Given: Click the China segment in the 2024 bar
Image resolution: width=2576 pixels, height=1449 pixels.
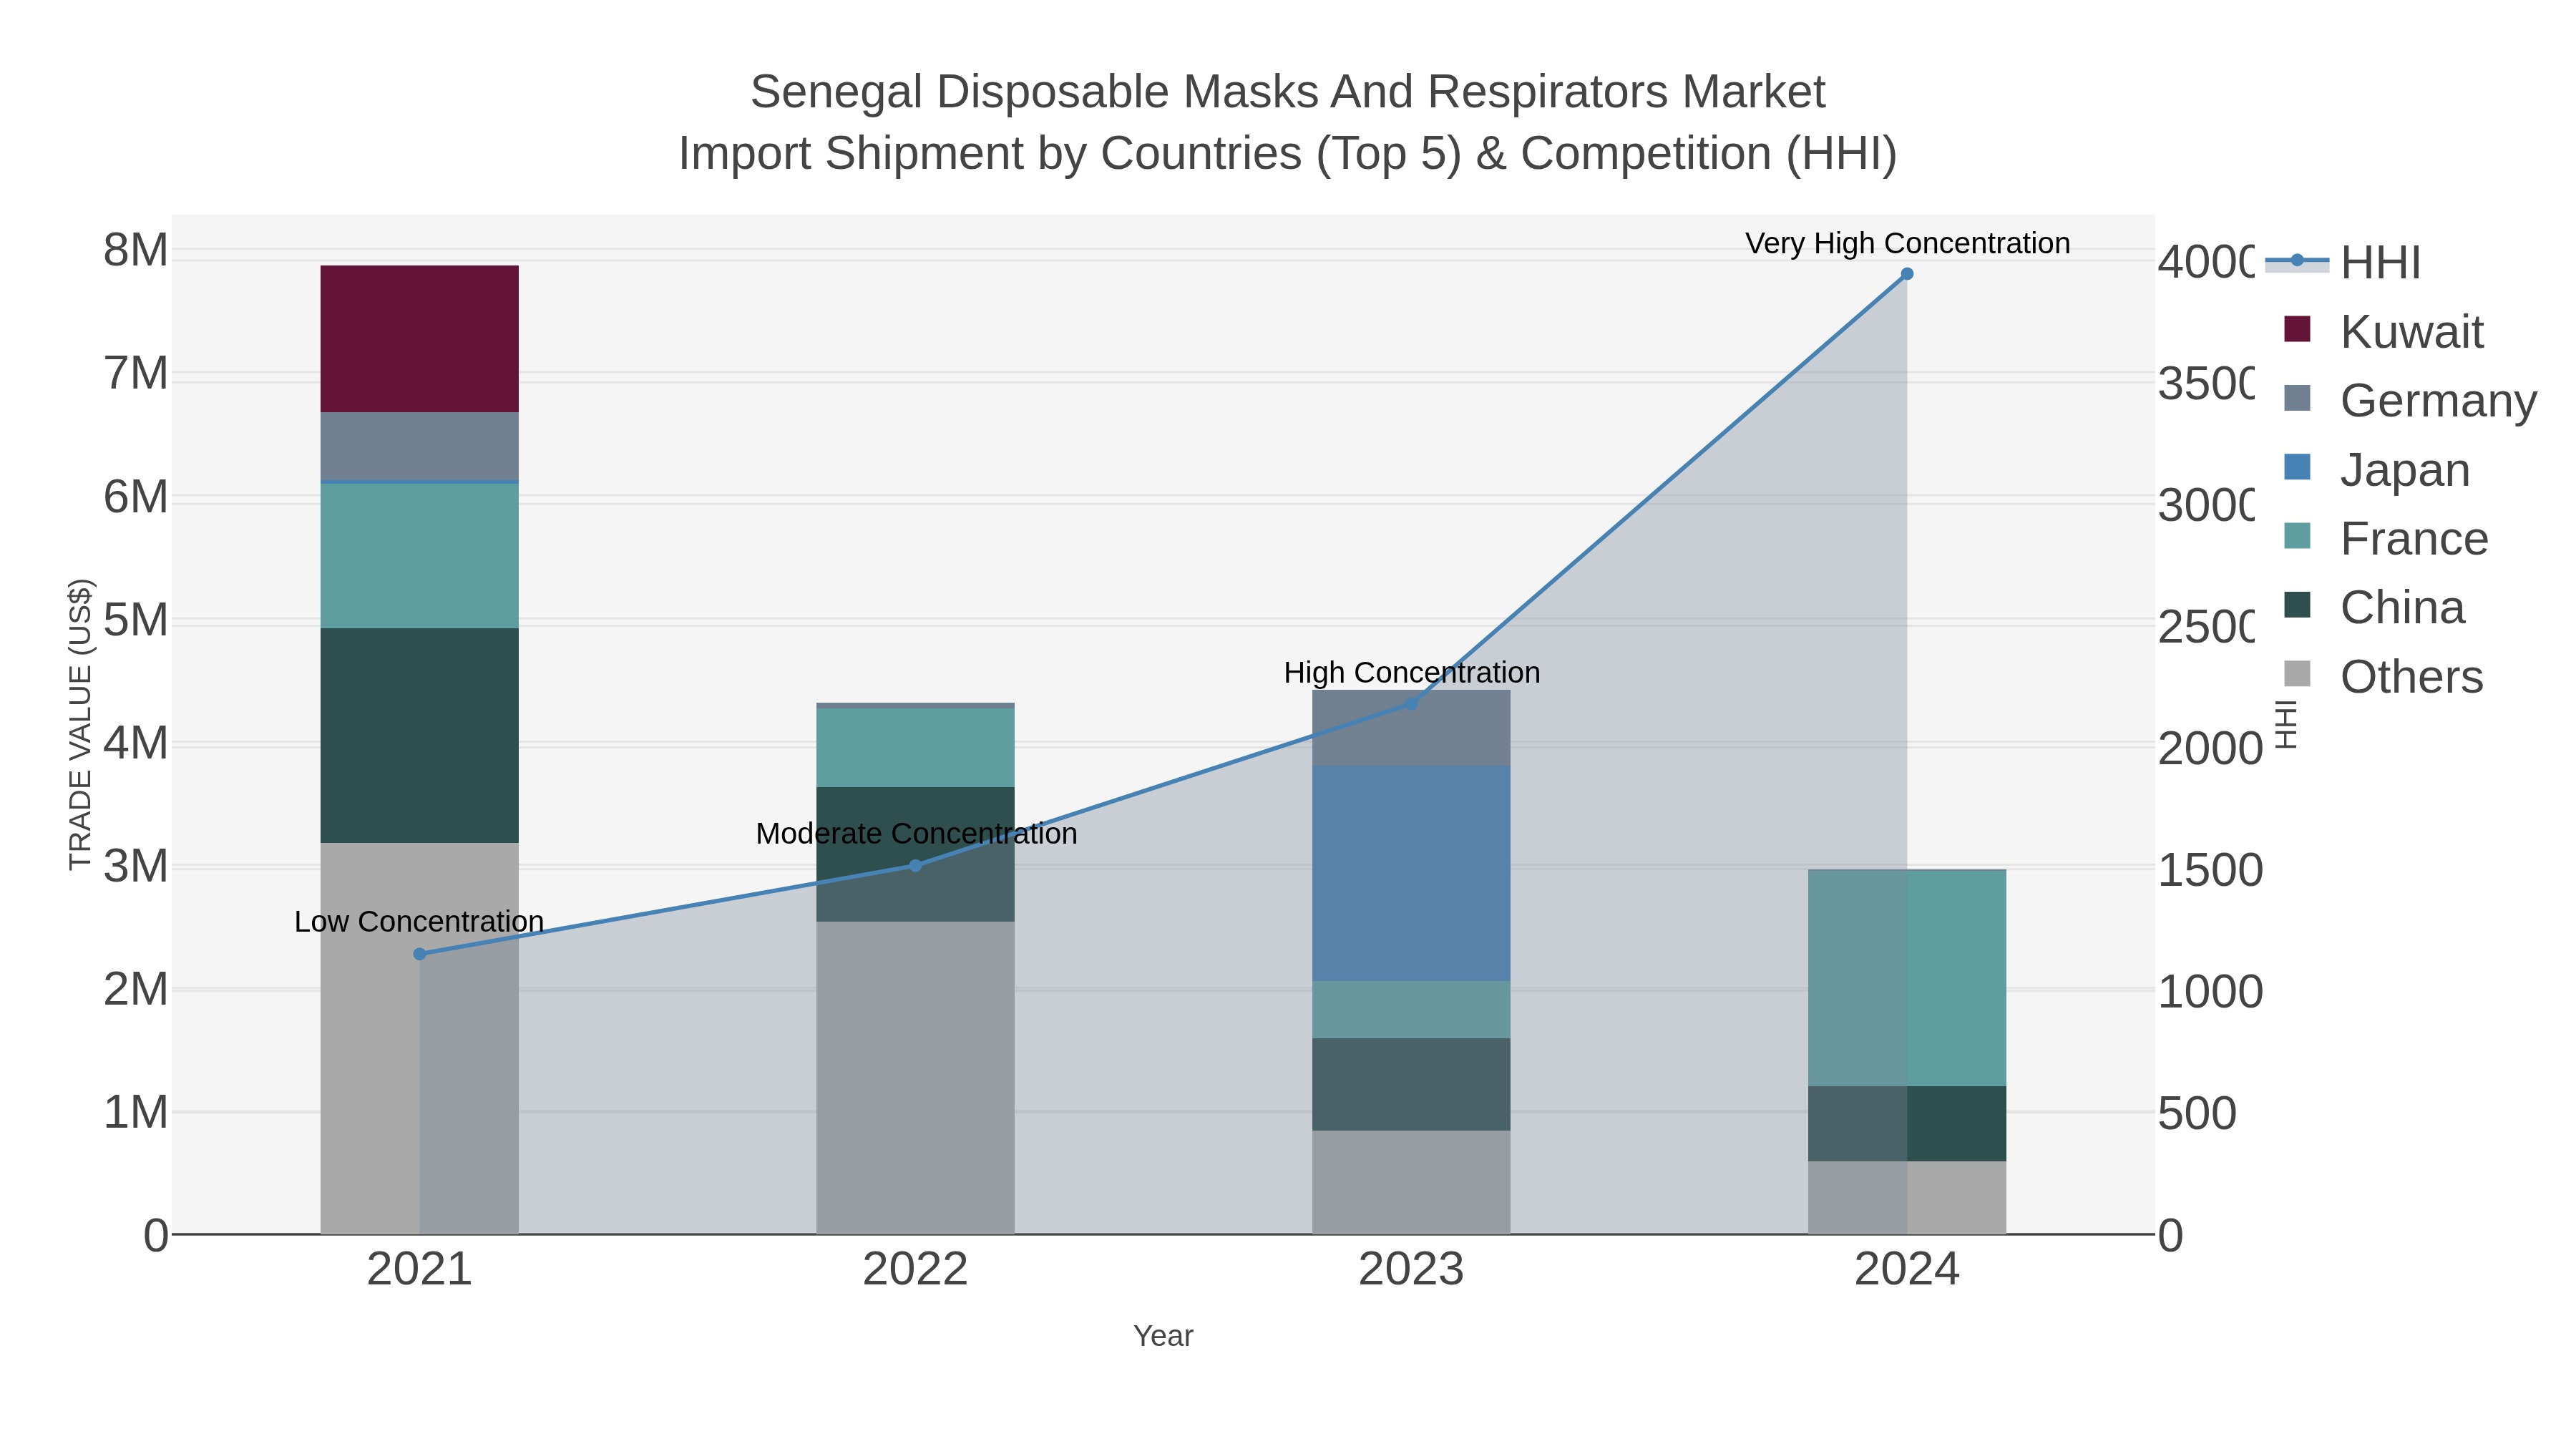Looking at the screenshot, I should pos(1907,1124).
